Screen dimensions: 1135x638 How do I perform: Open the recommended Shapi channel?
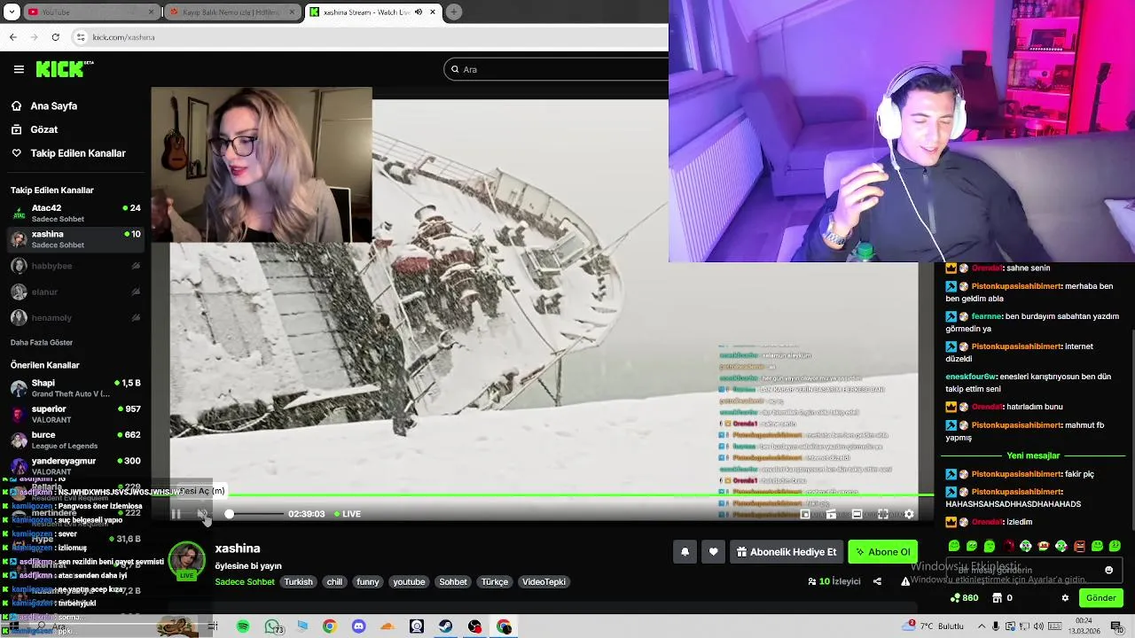click(75, 388)
